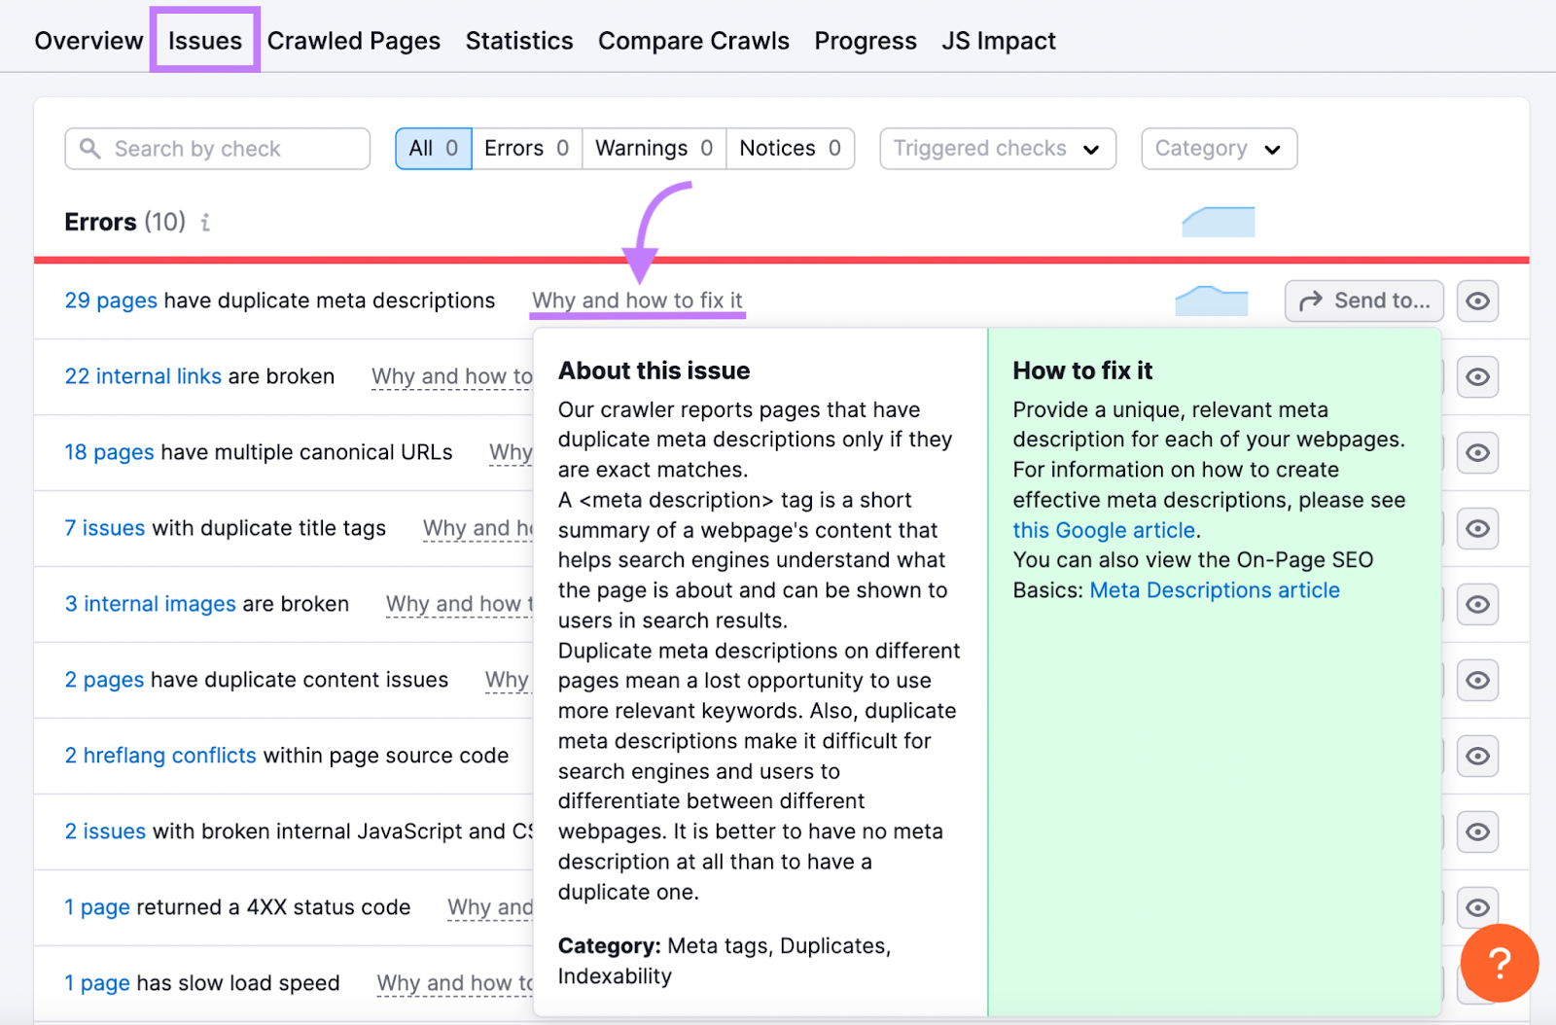Toggle the eye icon on slow load speed row
The height and width of the screenshot is (1025, 1556).
1477,982
